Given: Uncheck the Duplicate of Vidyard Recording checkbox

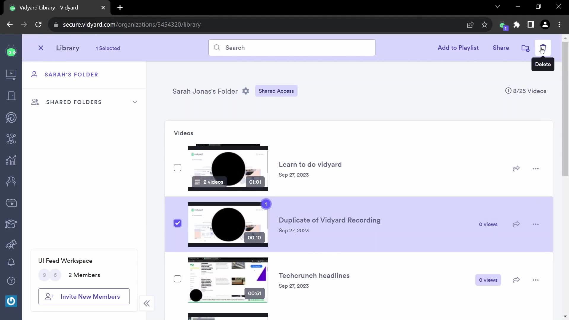Looking at the screenshot, I should tap(178, 223).
